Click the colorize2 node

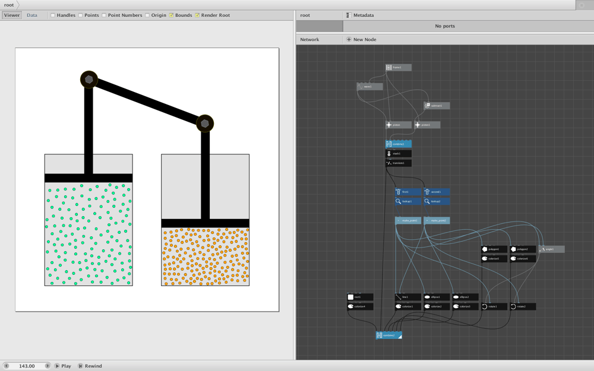[x=437, y=307]
